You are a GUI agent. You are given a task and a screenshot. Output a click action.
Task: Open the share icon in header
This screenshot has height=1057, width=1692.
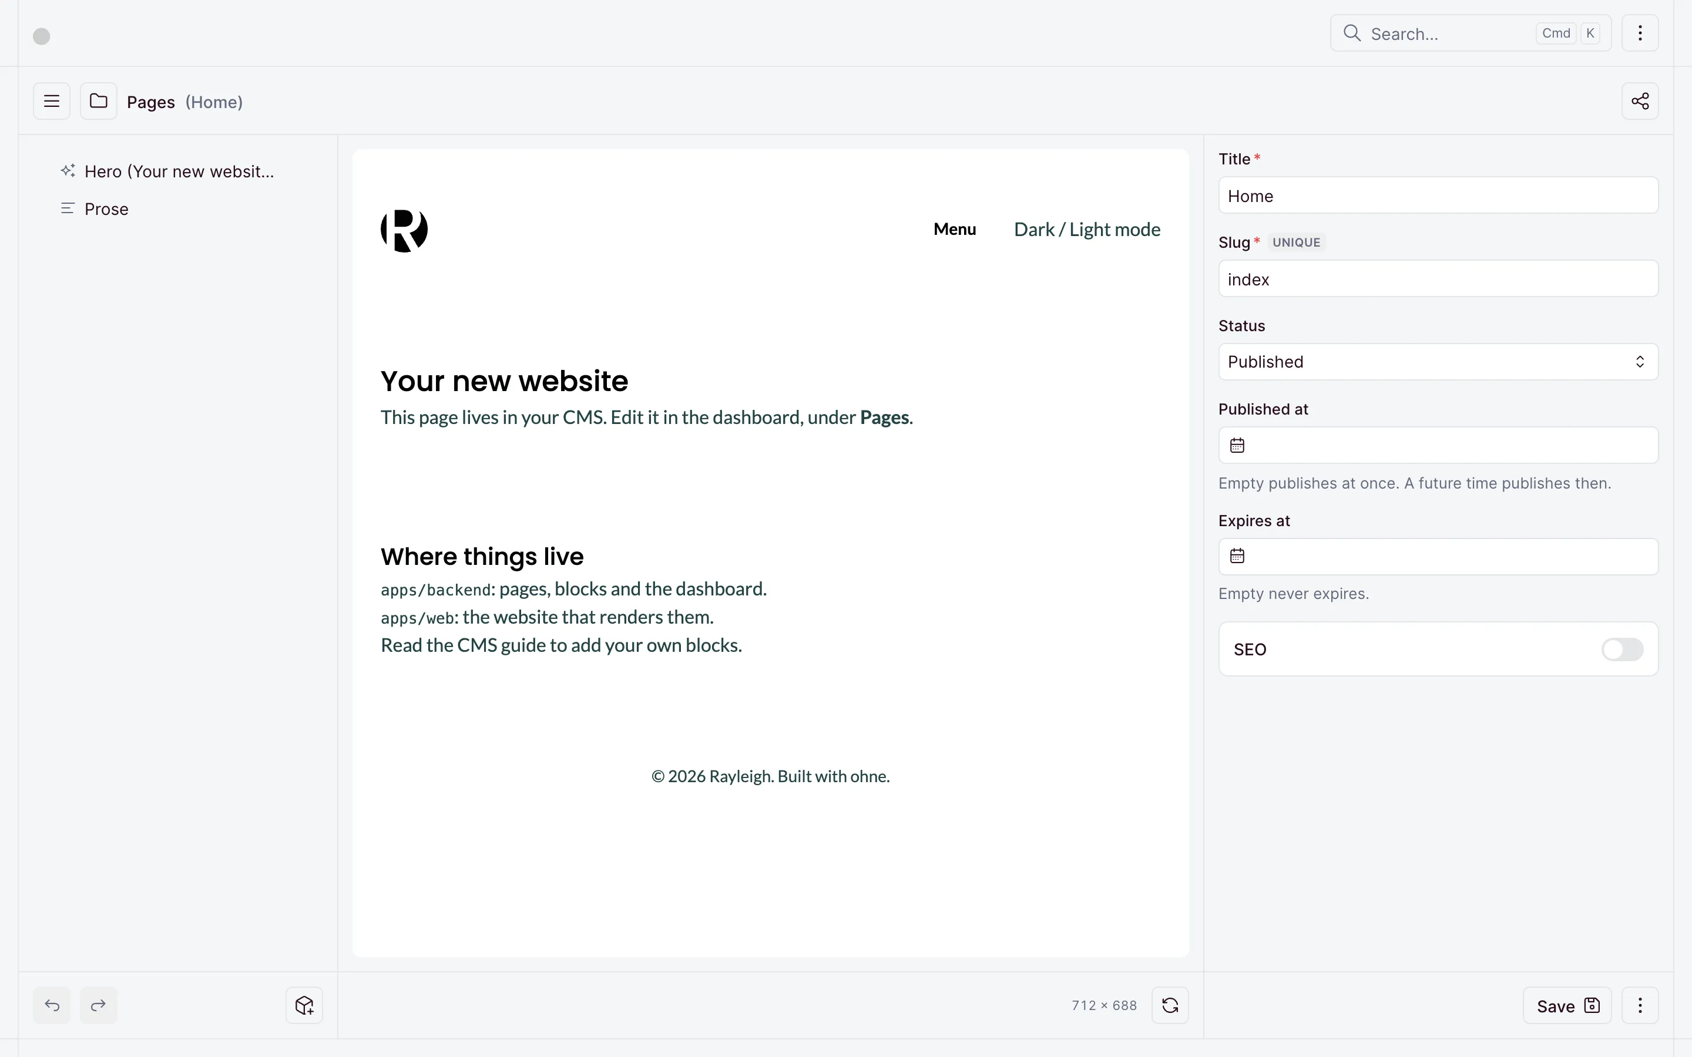[1640, 102]
